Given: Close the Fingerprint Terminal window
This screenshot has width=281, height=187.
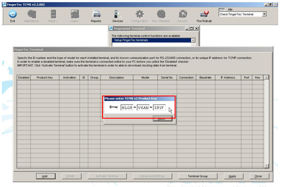Looking at the screenshot, I should (196, 28).
